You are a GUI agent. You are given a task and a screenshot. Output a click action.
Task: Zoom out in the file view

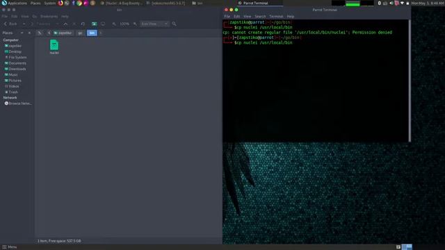pyautogui.click(x=114, y=24)
